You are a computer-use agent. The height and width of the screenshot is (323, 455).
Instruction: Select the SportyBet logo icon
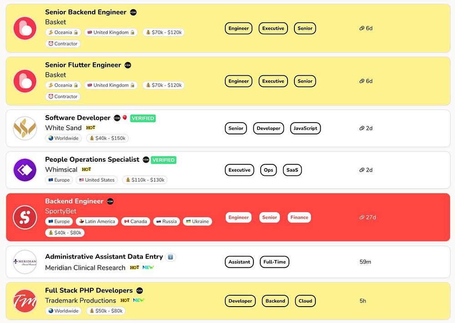tap(25, 217)
